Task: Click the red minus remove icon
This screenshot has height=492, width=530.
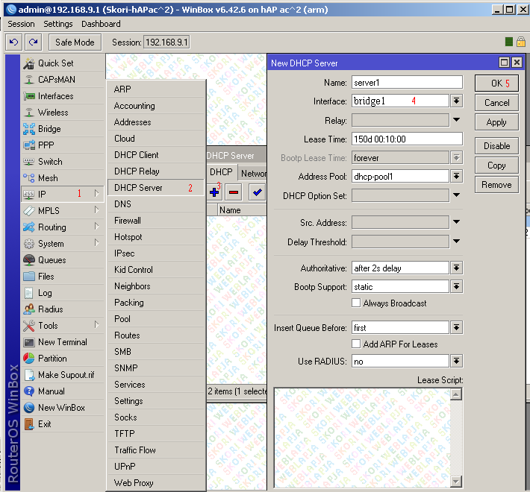Action: 234,192
